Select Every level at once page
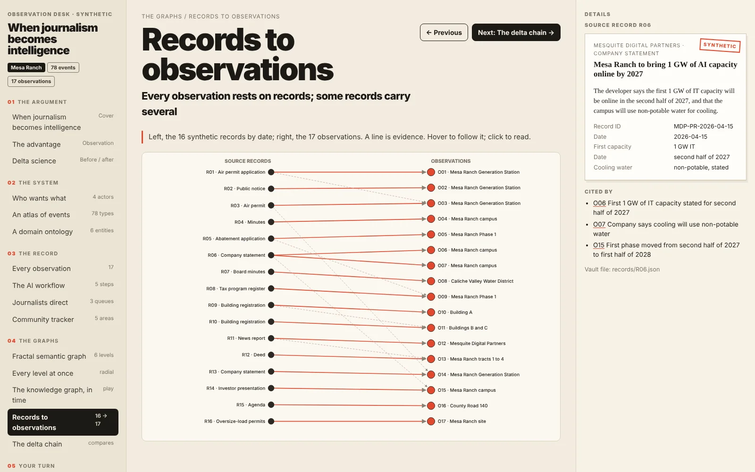The image size is (755, 472). coord(63,373)
